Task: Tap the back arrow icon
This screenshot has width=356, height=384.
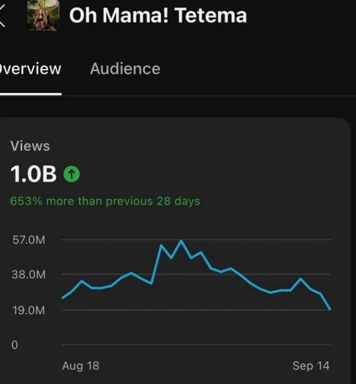Action: tap(3, 16)
